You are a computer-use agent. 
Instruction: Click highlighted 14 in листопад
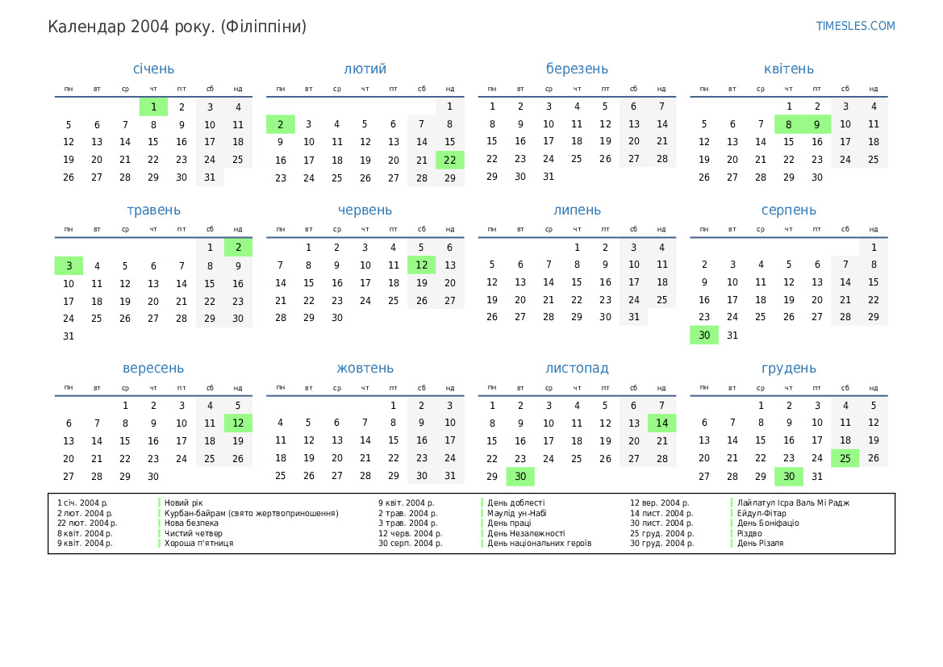(x=661, y=423)
